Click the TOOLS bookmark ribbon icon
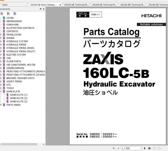This screenshot has height=151, width=168. (4, 88)
